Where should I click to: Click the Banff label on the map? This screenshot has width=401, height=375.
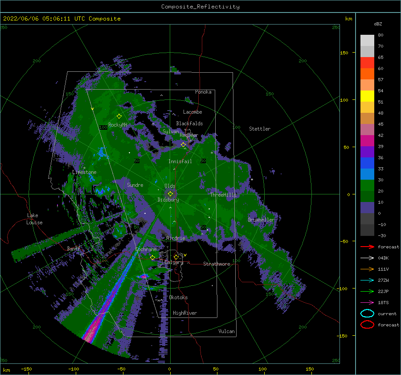(74, 248)
